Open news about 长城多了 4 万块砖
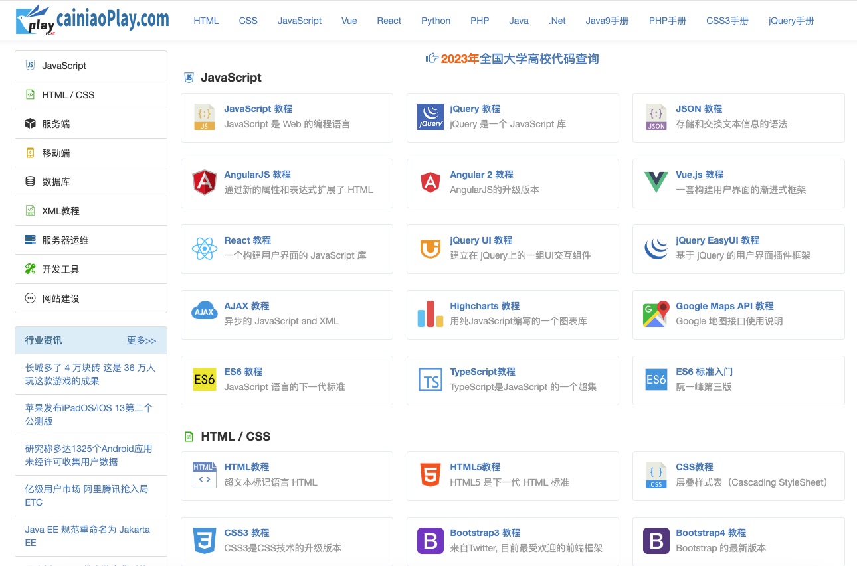Screen dimensions: 857x566 click(x=91, y=374)
